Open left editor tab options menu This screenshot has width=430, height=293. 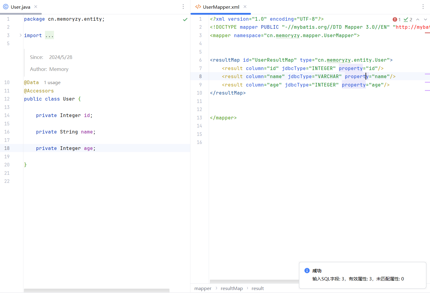pyautogui.click(x=183, y=7)
